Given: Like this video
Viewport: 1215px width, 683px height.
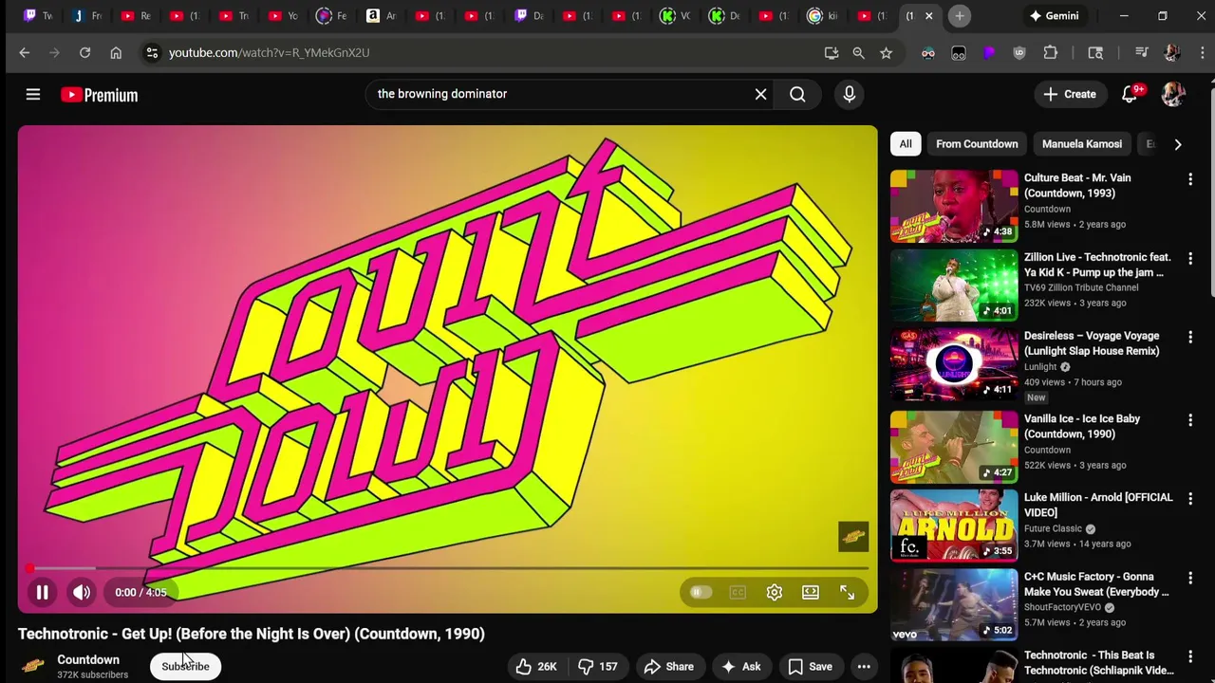Looking at the screenshot, I should (x=535, y=666).
